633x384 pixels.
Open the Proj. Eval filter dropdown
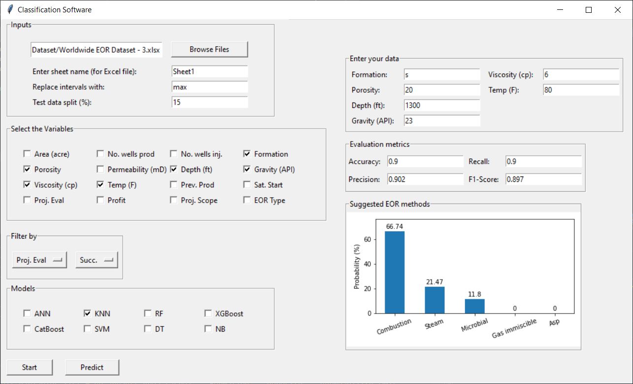[39, 260]
